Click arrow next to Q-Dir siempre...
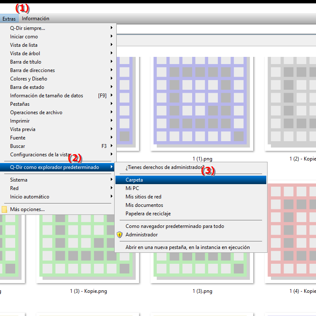This screenshot has height=316, width=316. click(x=112, y=28)
